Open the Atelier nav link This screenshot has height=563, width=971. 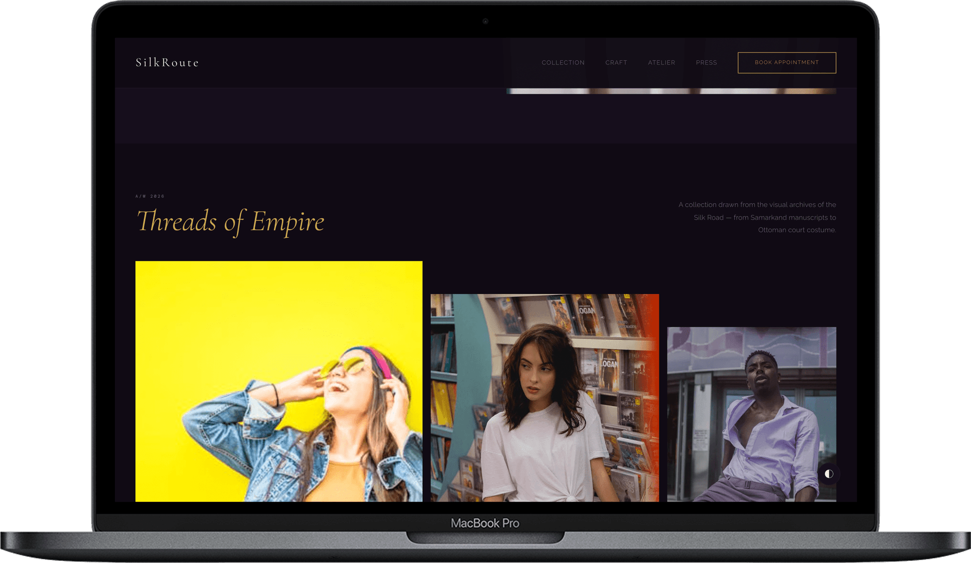tap(661, 63)
